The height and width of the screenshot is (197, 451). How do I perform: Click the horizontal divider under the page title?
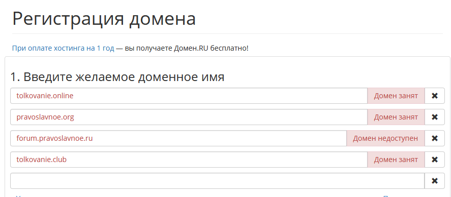point(227,34)
